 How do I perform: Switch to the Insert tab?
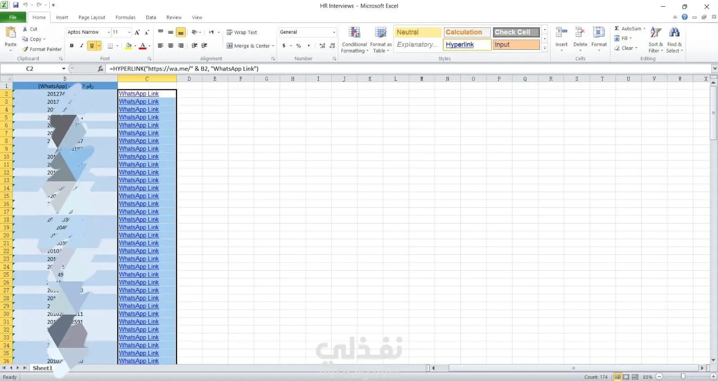[62, 18]
